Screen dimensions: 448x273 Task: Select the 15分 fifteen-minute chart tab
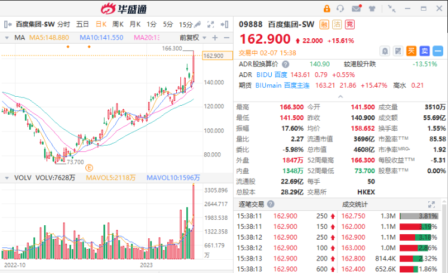(186, 24)
